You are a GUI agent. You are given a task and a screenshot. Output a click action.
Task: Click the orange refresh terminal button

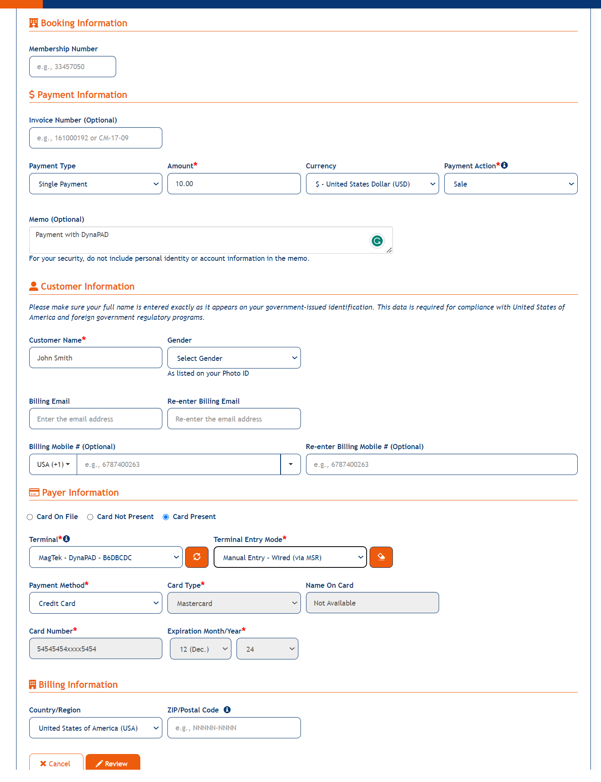(197, 557)
